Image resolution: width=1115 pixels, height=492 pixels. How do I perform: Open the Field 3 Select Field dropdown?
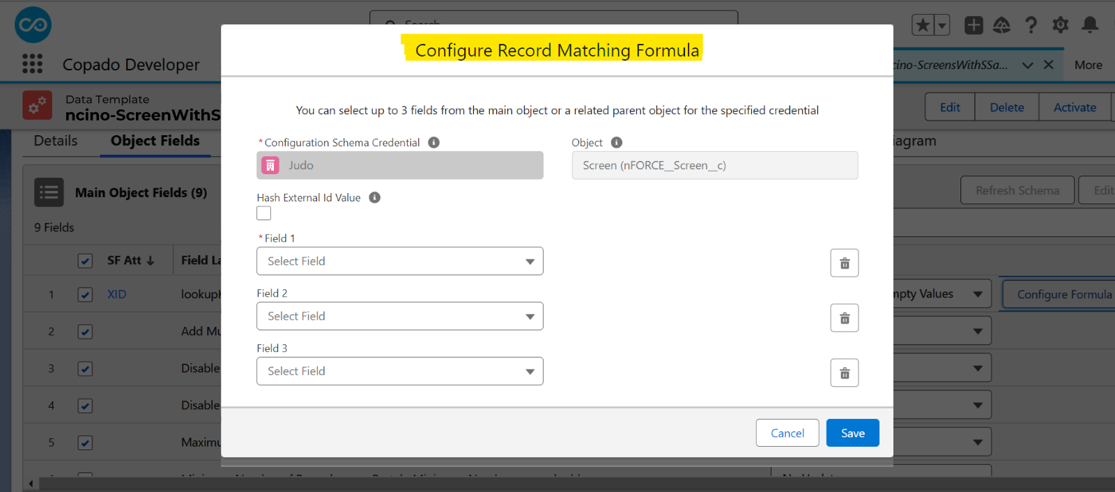[400, 371]
